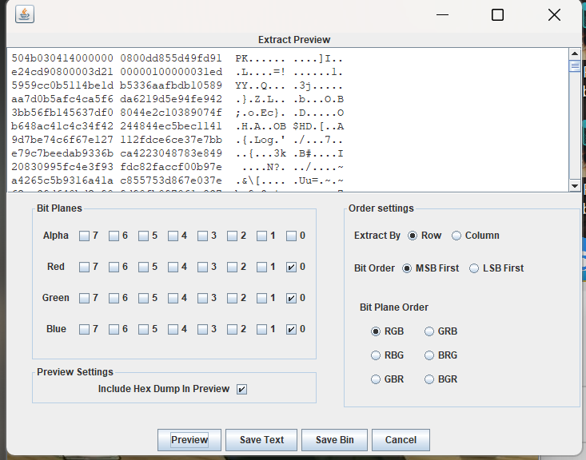Enable the Blue bit plane 2 checkbox
This screenshot has width=586, height=460.
[232, 329]
